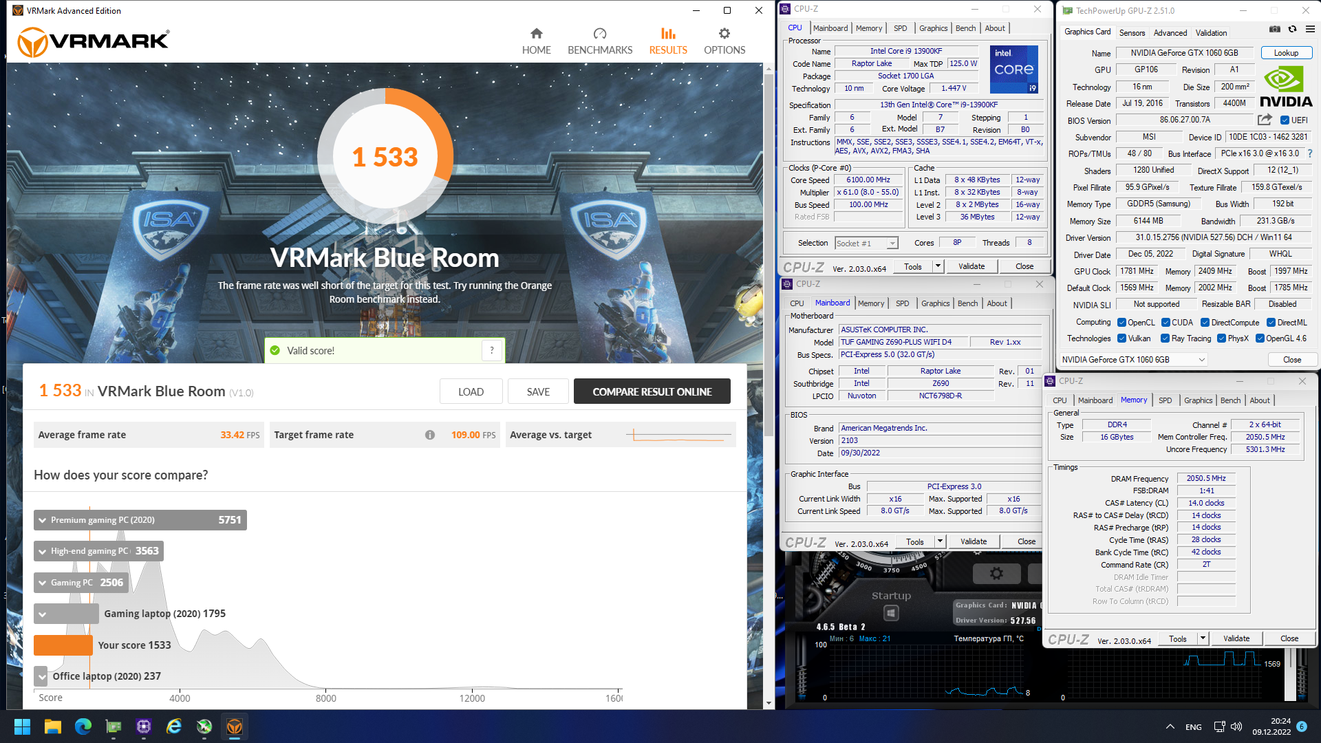
Task: Toggle the OpenGL 4.6 checkbox
Action: [1260, 338]
